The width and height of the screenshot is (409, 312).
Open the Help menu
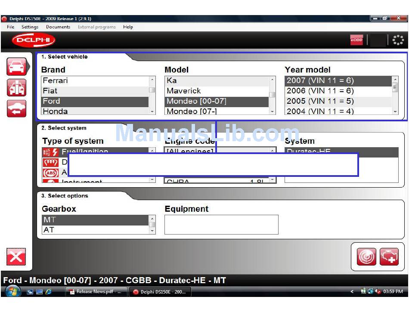click(128, 27)
